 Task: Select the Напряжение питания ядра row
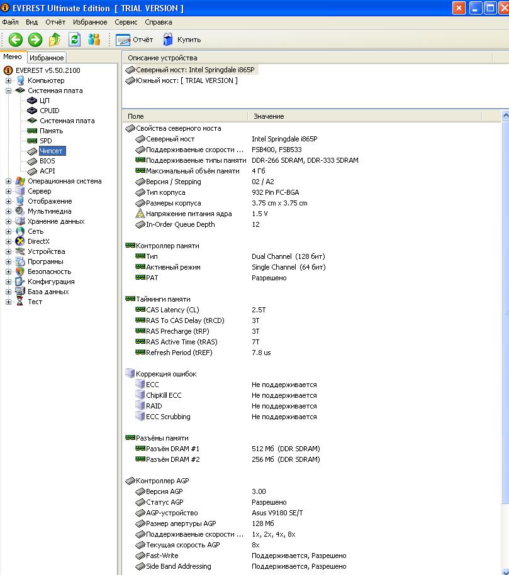(312, 214)
